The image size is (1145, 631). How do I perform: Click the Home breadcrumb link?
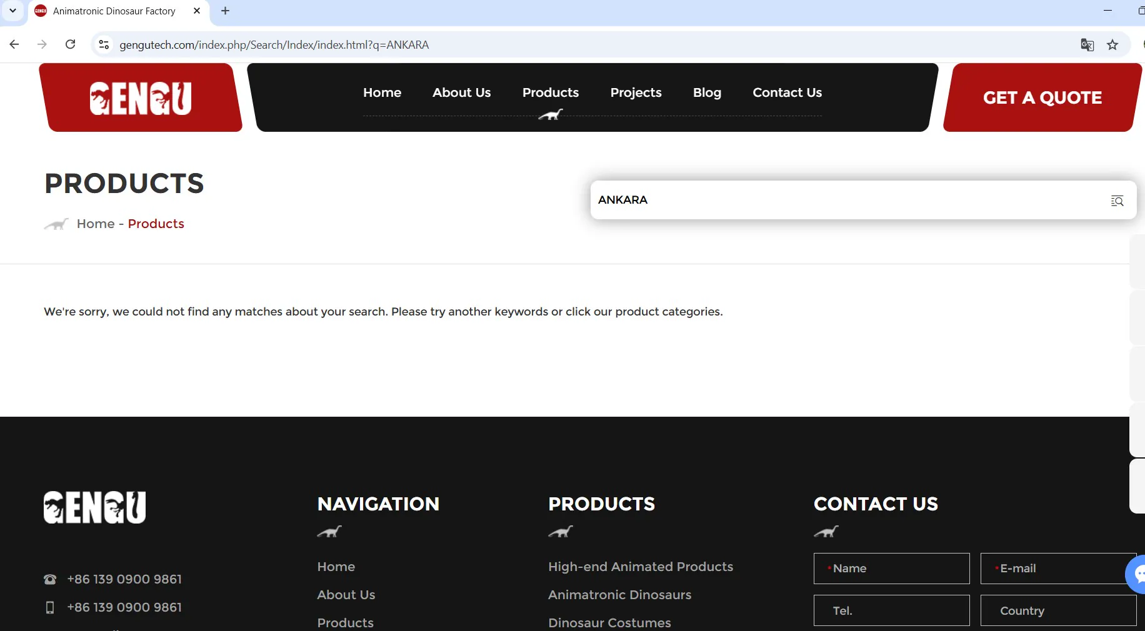[x=96, y=224]
